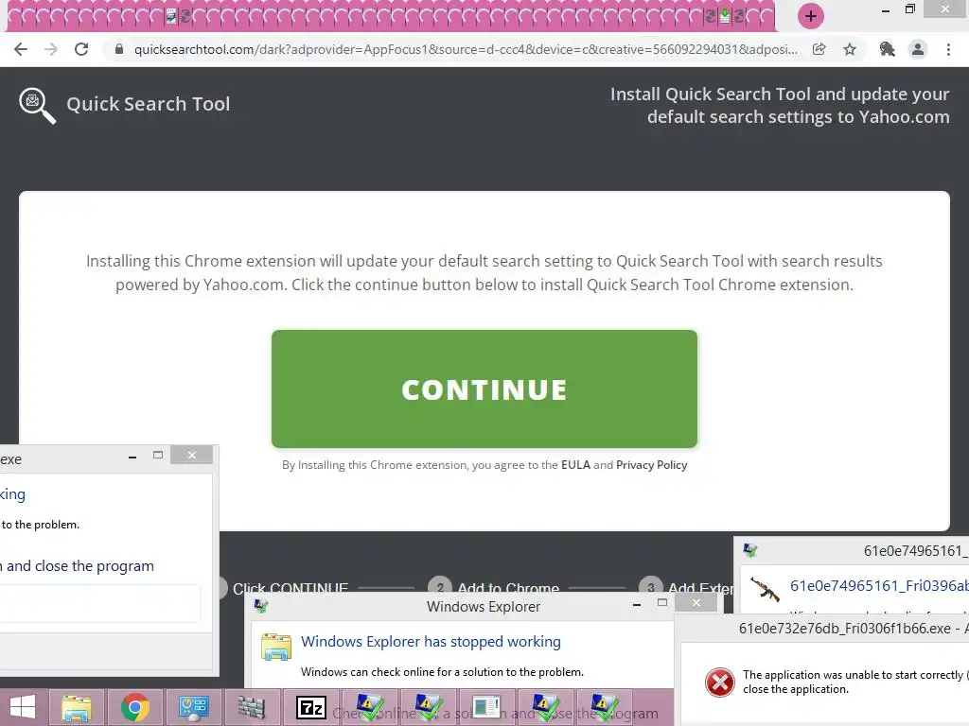Image resolution: width=969 pixels, height=726 pixels.
Task: Open the Chrome extensions puzzle menu
Action: [x=887, y=49]
